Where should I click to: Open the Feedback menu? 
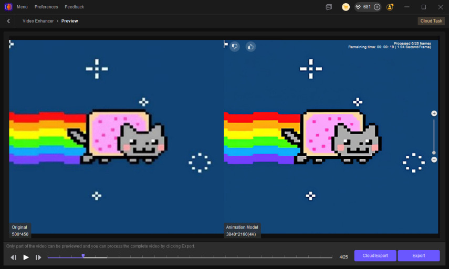[74, 7]
